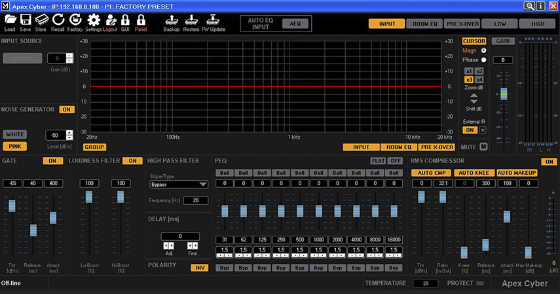Disable the RMS Compressor ON toggle

coord(549,161)
